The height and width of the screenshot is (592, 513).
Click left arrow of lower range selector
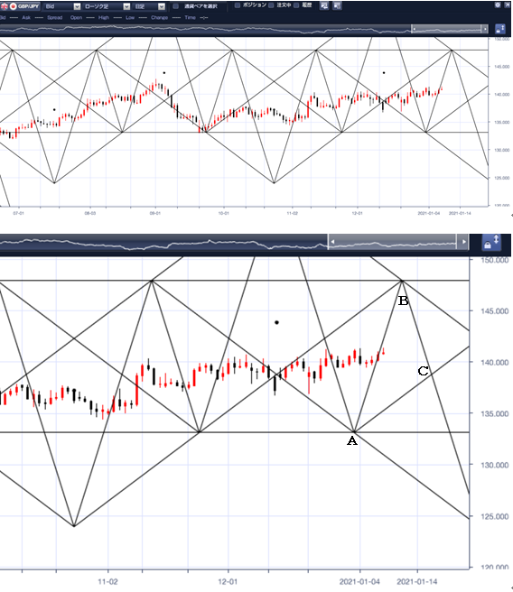(x=332, y=242)
